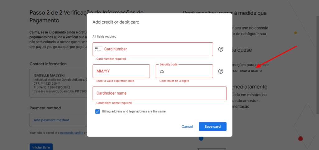
Task: Open the Add payment method link
Action: pyautogui.click(x=52, y=120)
